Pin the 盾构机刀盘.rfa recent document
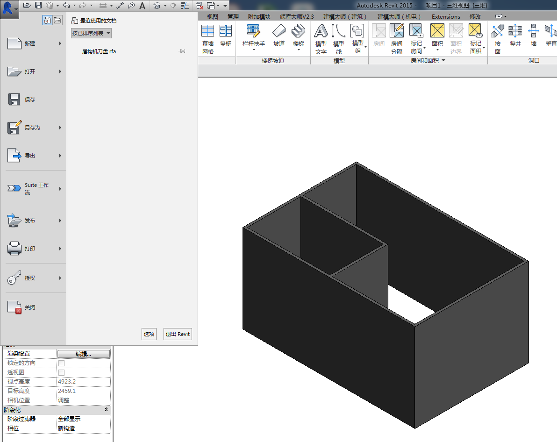 pyautogui.click(x=182, y=51)
